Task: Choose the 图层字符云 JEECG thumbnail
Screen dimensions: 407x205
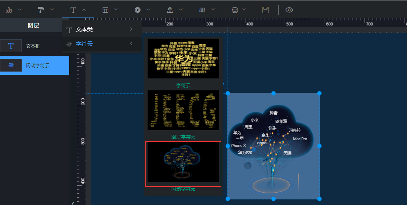Action: [x=183, y=110]
